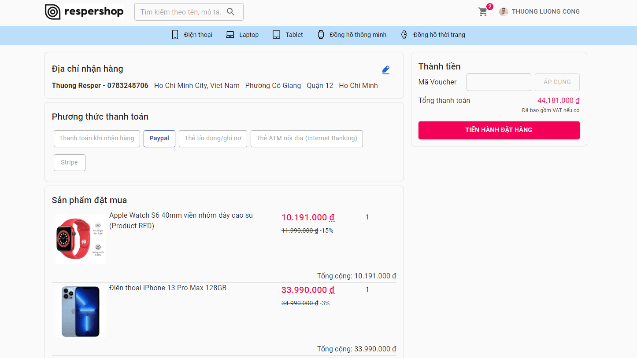Click Tổng cộng: 33.990.000 ₫ subtotal
Viewport: 637px width, 358px height.
point(357,349)
